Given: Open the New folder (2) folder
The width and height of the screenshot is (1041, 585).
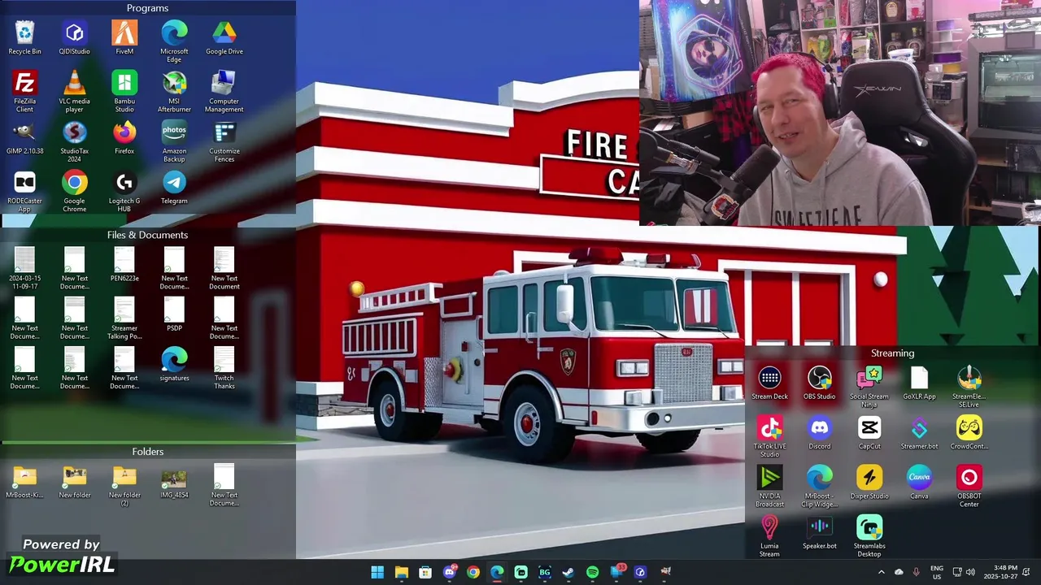Looking at the screenshot, I should coord(124,485).
